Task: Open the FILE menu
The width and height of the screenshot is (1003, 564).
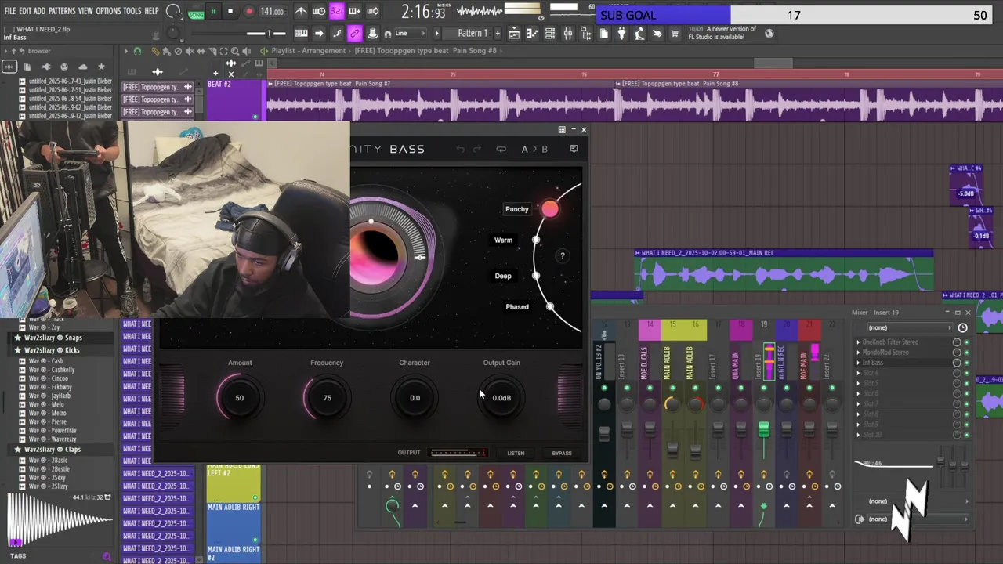Action: click(x=10, y=11)
